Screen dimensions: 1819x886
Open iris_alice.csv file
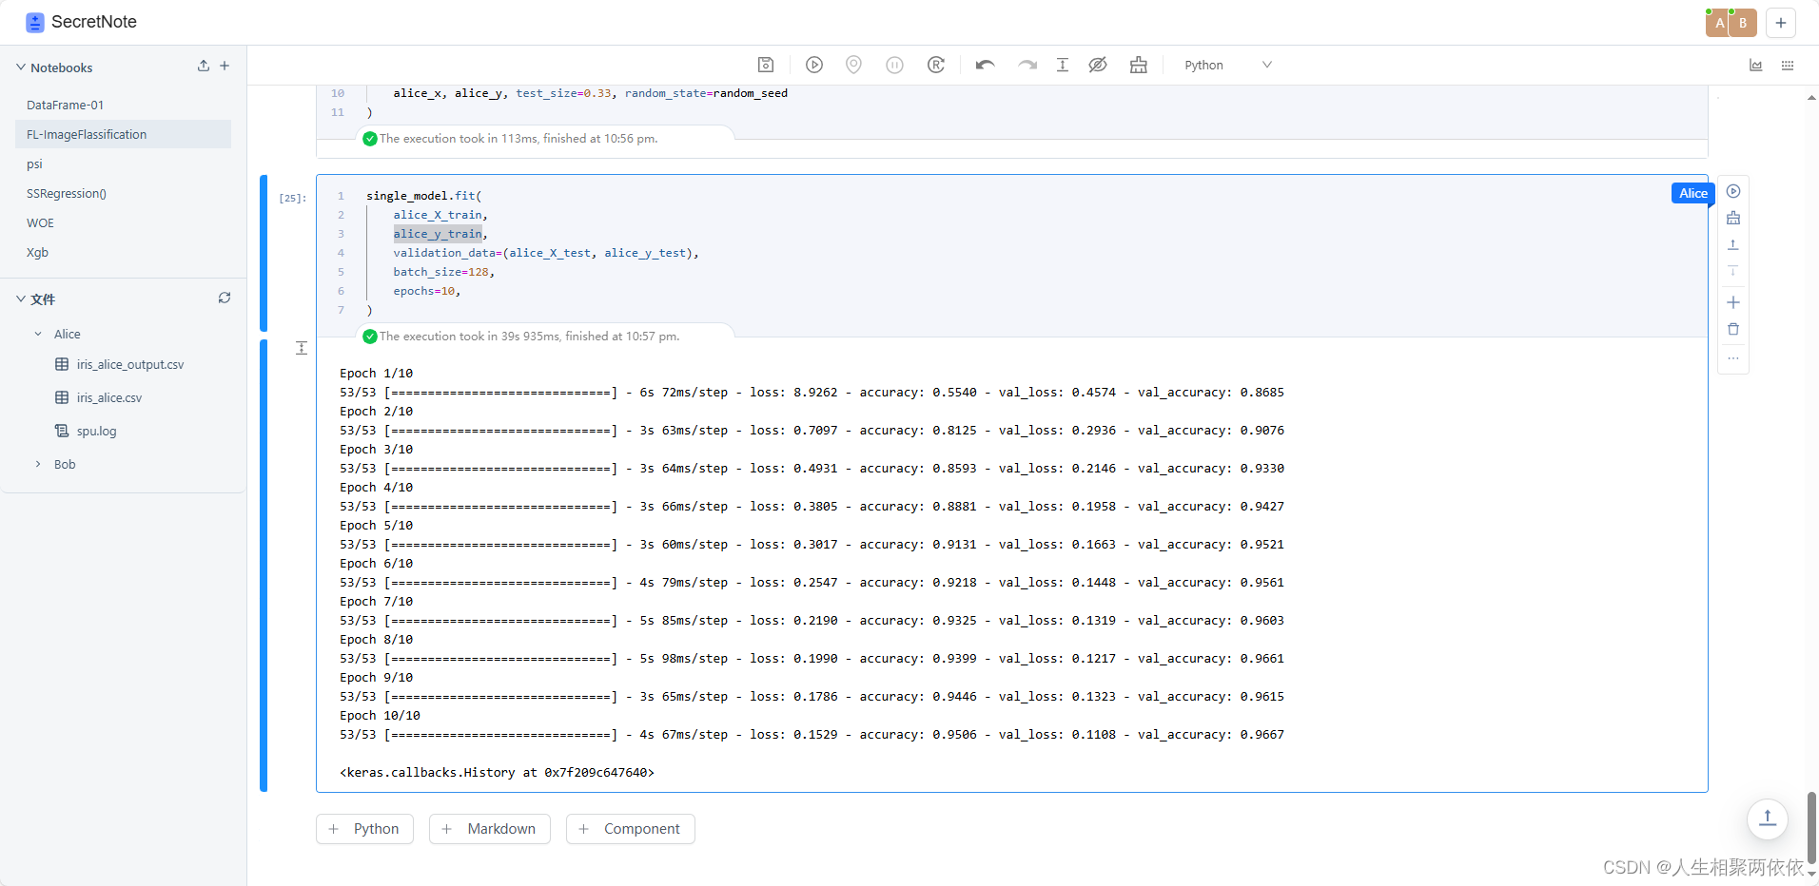pyautogui.click(x=109, y=397)
